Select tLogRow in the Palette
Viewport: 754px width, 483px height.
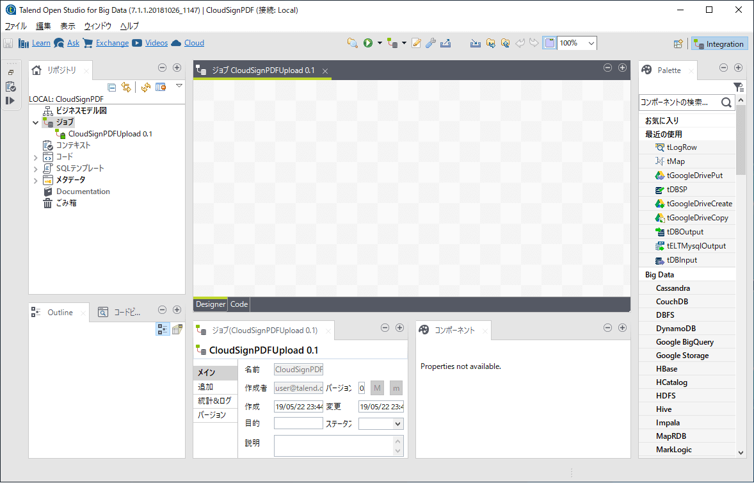(x=682, y=147)
